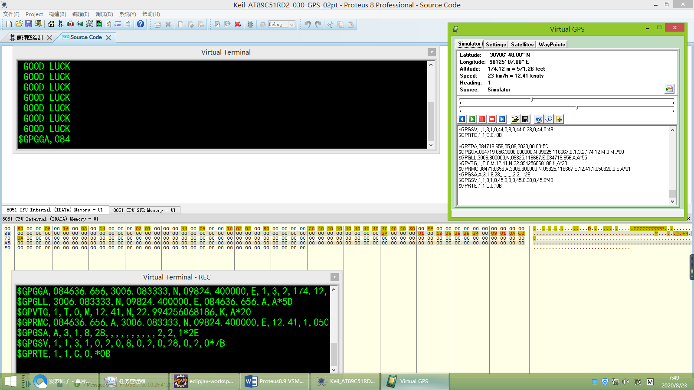Switch to Keil_AT89C51RD taskbar item
Image resolution: width=694 pixels, height=390 pixels.
coord(345,381)
